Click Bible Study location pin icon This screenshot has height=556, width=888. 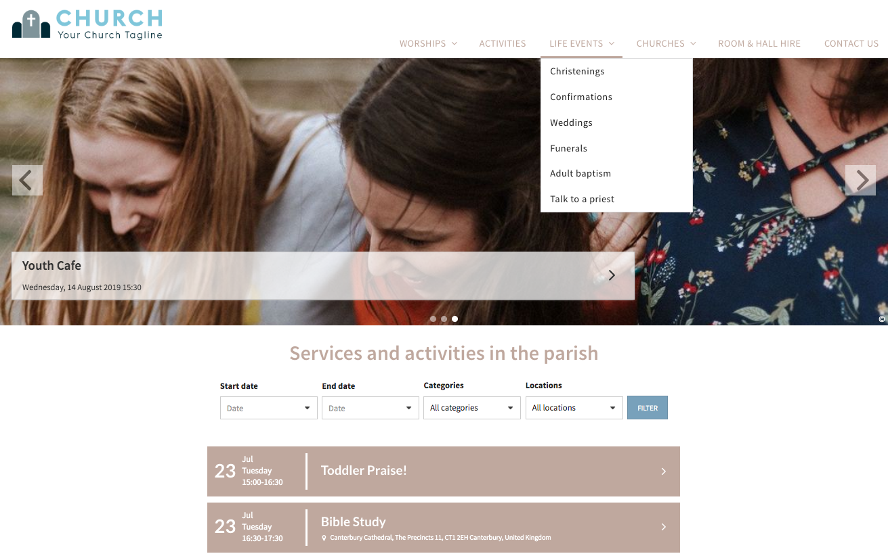(324, 538)
